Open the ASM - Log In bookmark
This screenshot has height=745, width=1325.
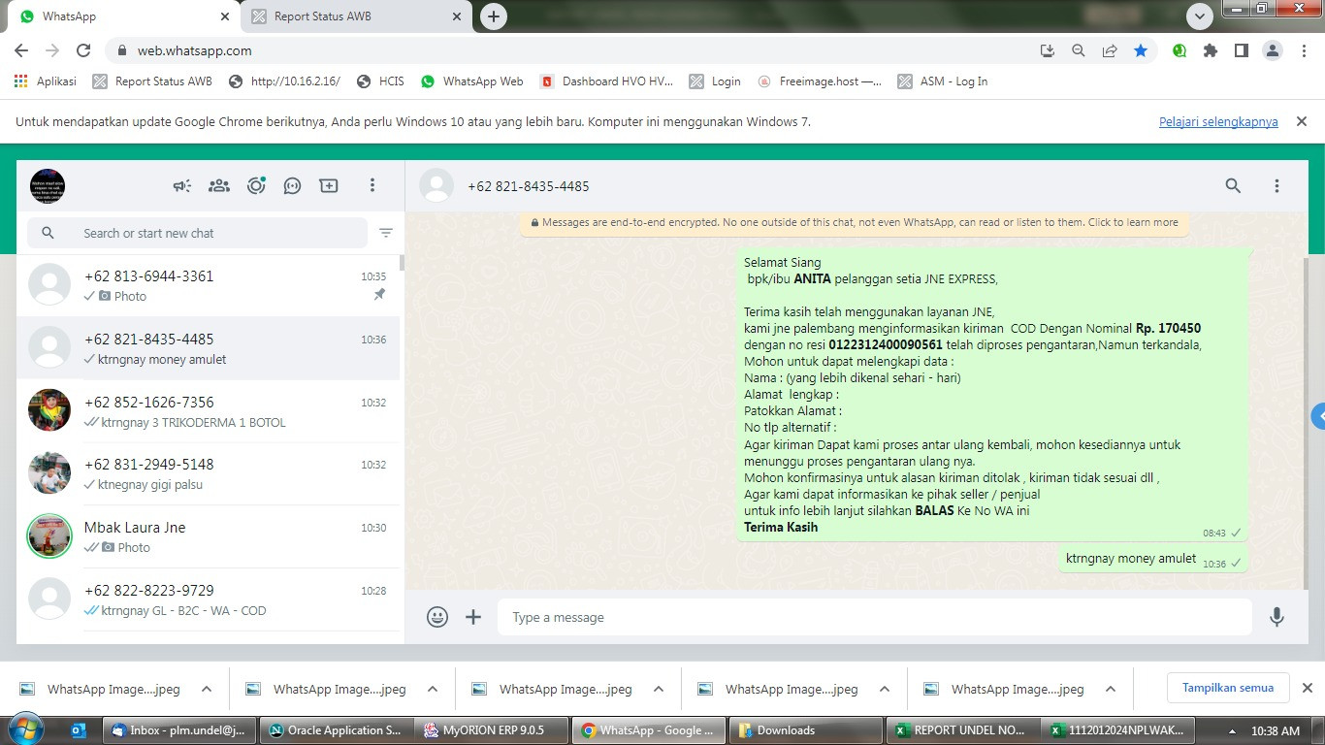click(943, 81)
